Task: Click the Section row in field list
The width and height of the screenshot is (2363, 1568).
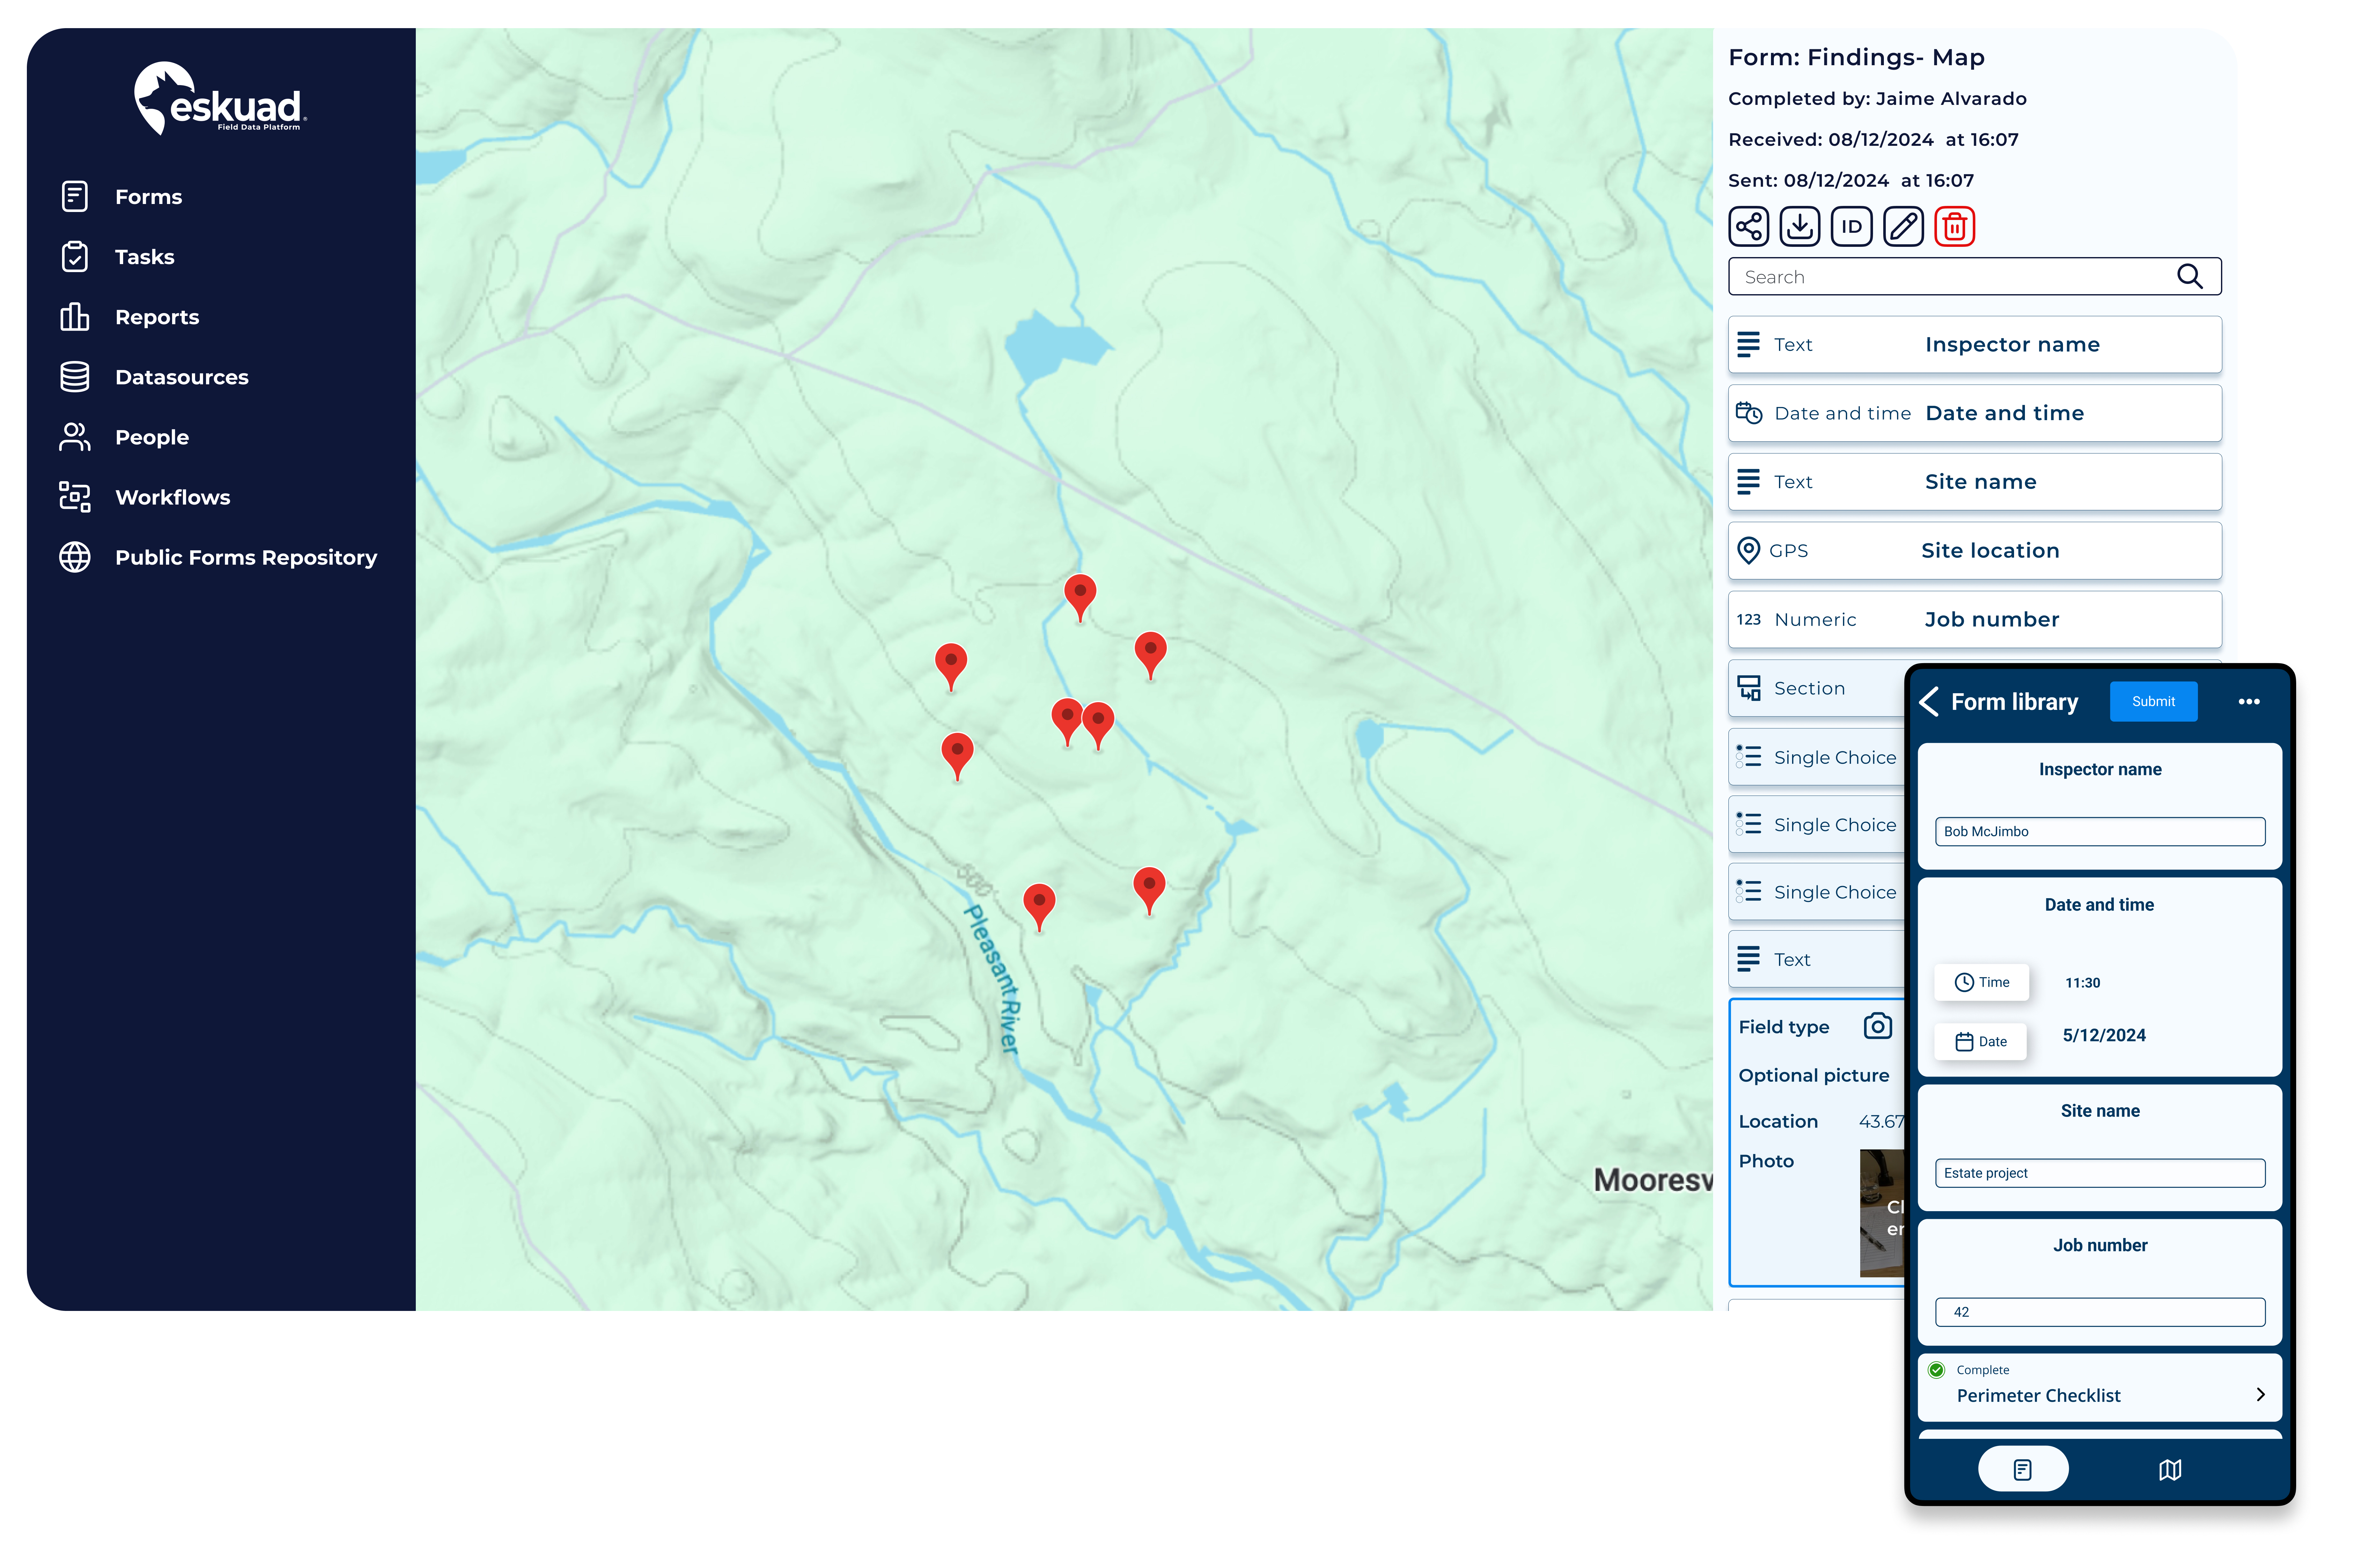Action: coord(1817,688)
